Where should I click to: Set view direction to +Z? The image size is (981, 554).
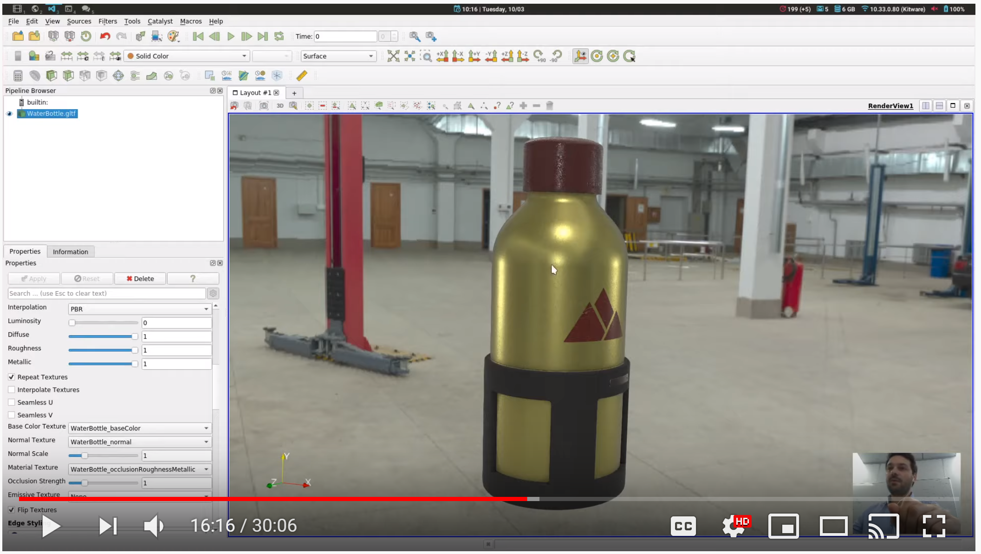507,56
